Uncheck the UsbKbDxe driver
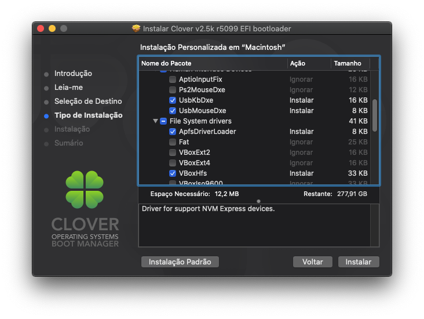This screenshot has height=319, width=424. (x=172, y=100)
